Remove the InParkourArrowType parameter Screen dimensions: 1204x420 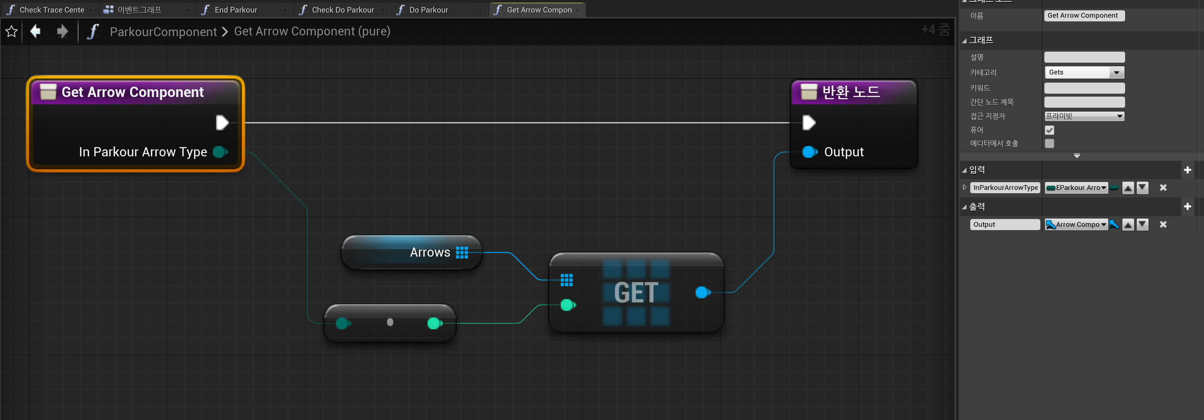(1163, 188)
